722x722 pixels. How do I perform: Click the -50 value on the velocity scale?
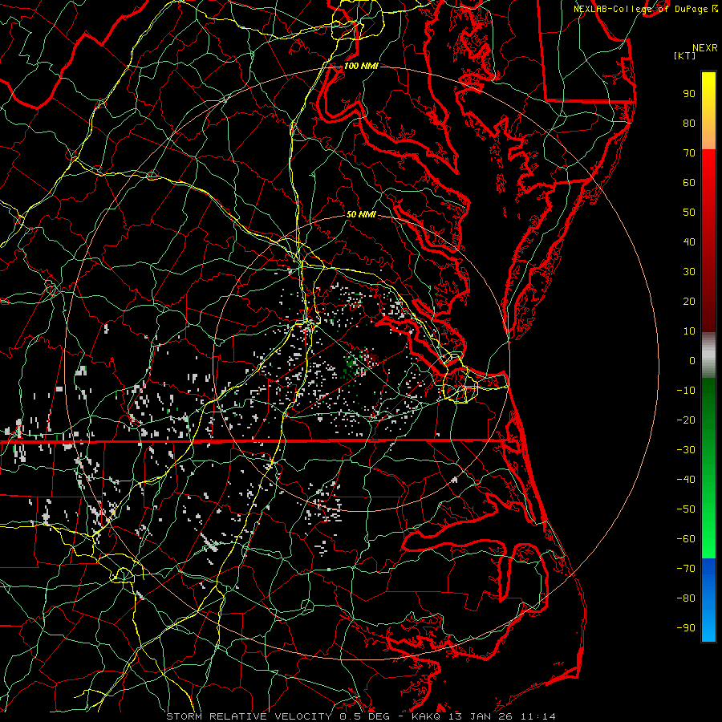click(686, 509)
